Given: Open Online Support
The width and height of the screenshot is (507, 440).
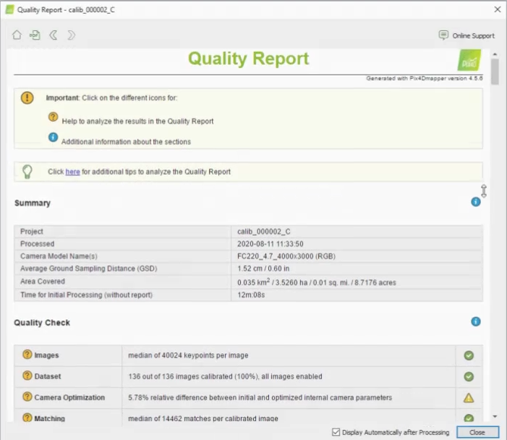Looking at the screenshot, I should (x=466, y=35).
